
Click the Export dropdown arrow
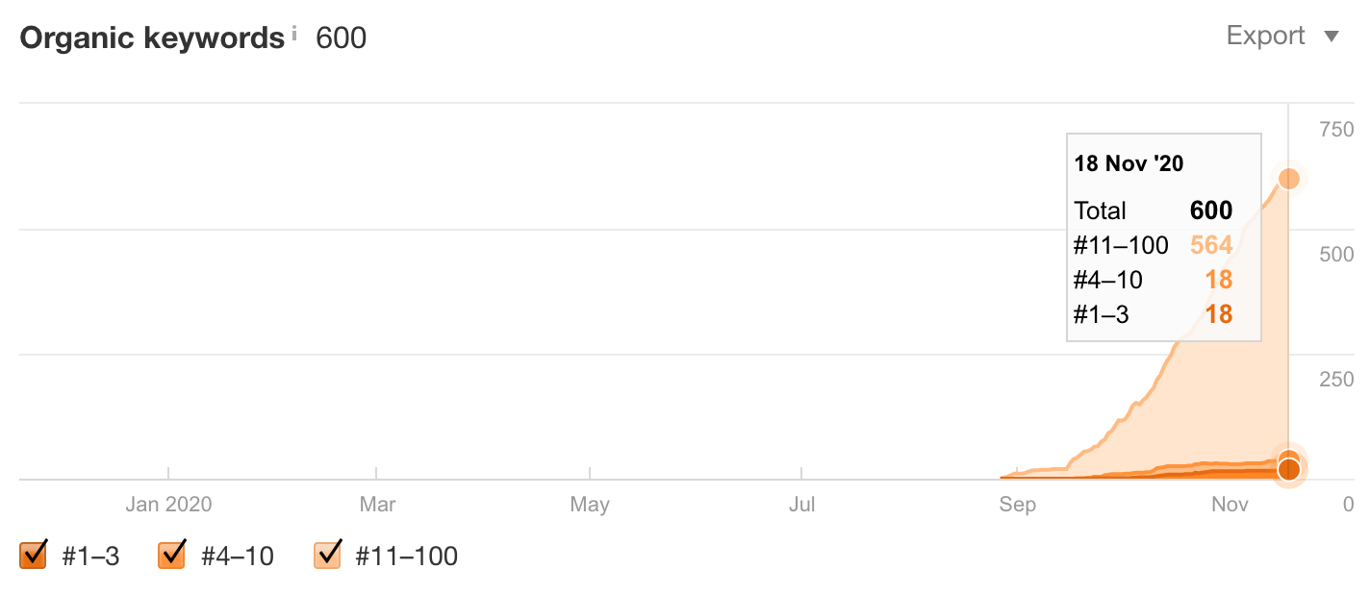1332,37
